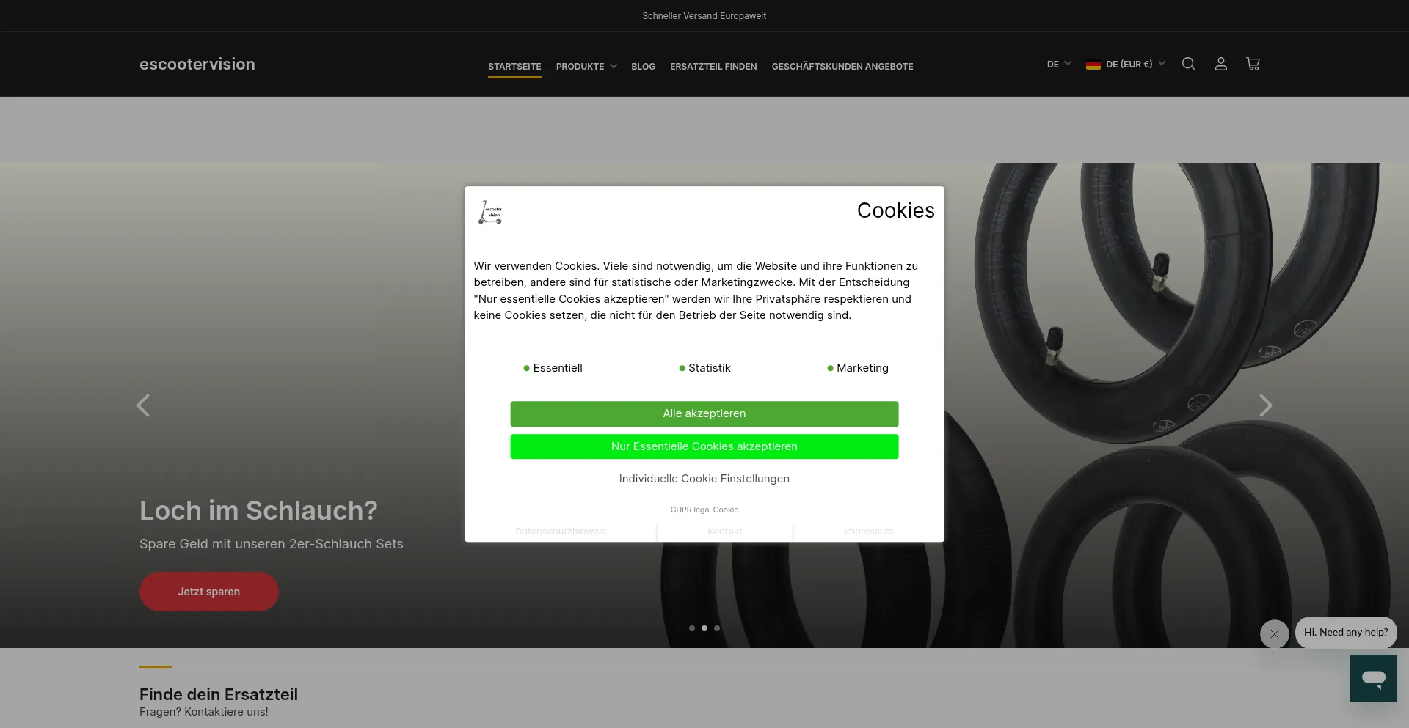This screenshot has height=728, width=1409.
Task: Dismiss the 'Need any help' chat bubble
Action: (x=1274, y=634)
